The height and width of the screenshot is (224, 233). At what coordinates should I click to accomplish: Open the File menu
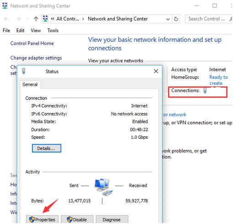click(6, 30)
